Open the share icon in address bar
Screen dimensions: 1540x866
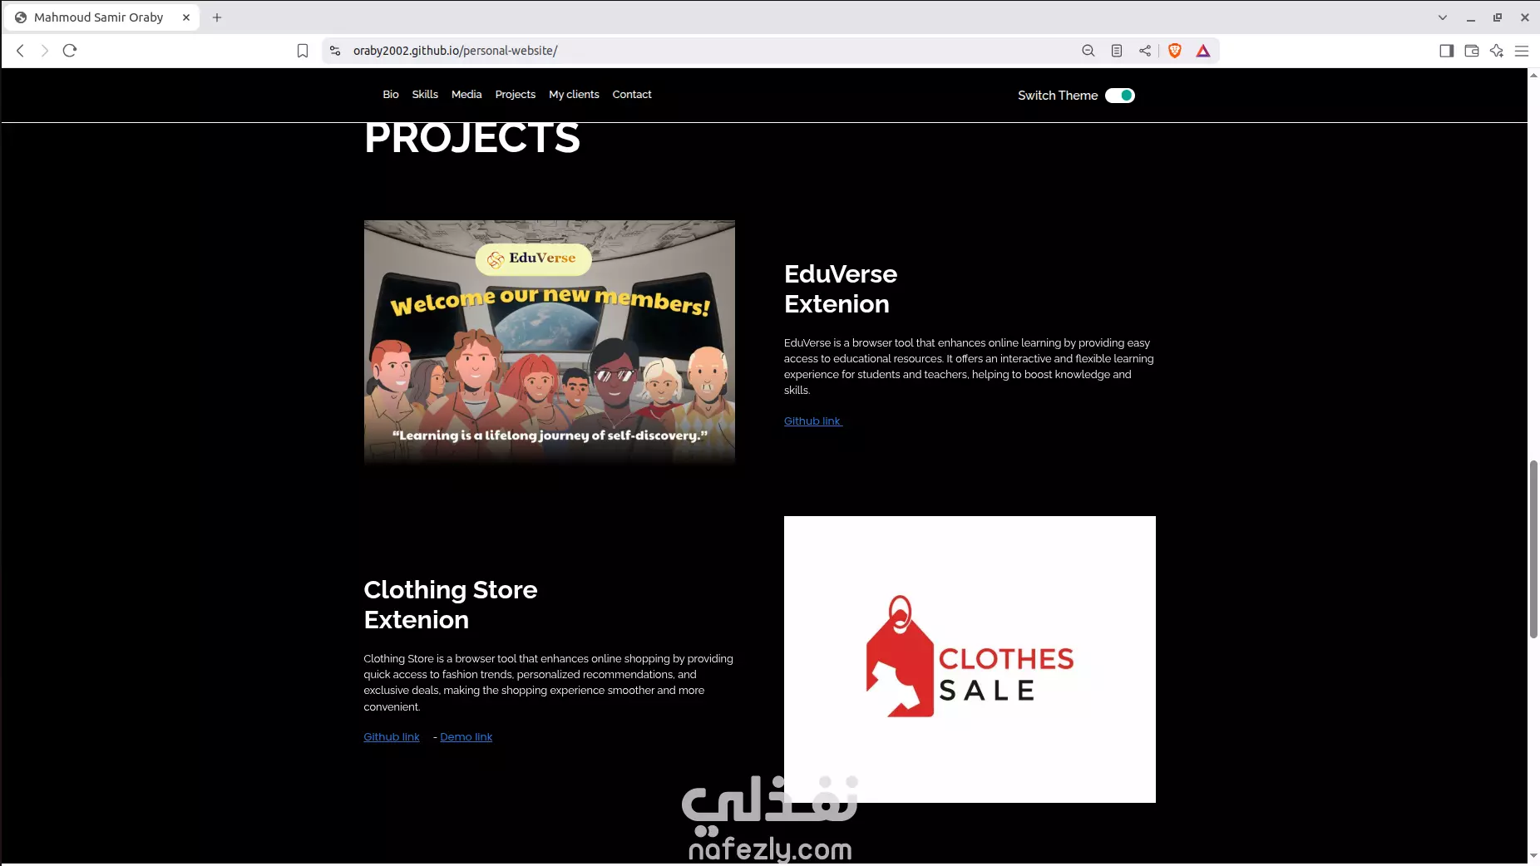tap(1145, 51)
